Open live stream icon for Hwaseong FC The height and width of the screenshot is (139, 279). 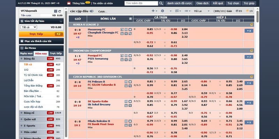(x=122, y=30)
